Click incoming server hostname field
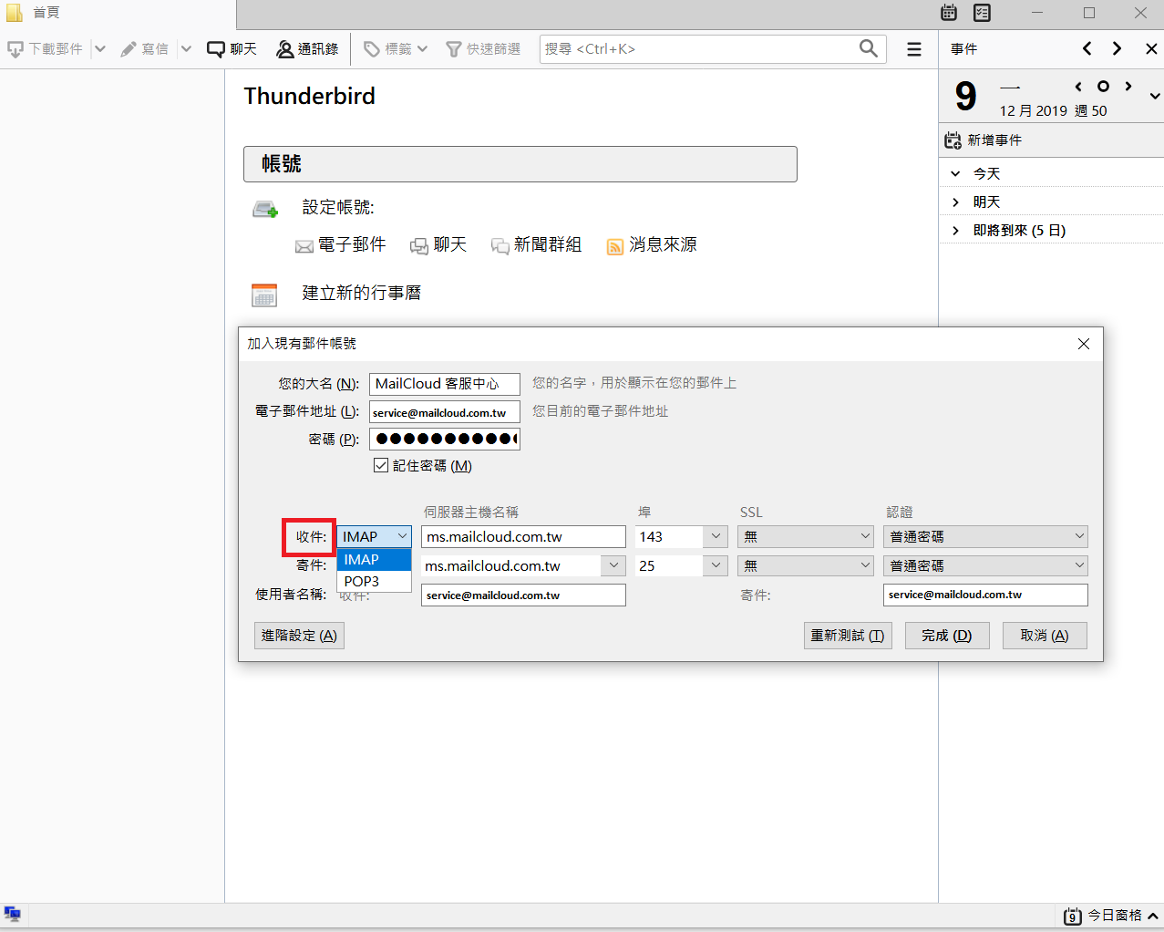 [523, 537]
